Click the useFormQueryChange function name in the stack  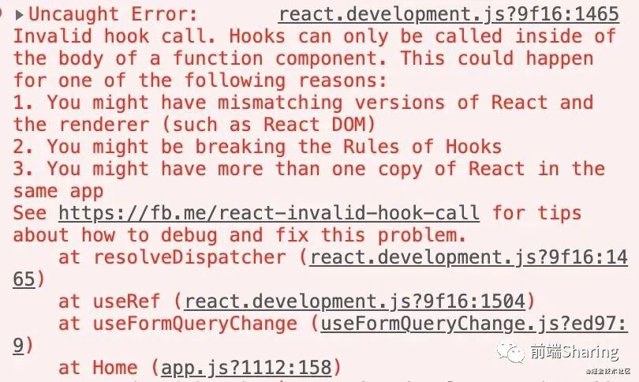click(x=195, y=324)
